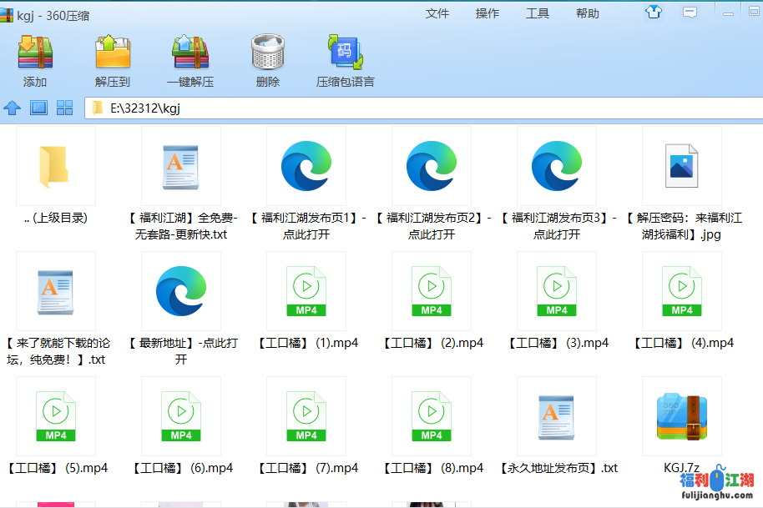
Task: Switch to grid view with the tiles icon
Action: tap(64, 108)
